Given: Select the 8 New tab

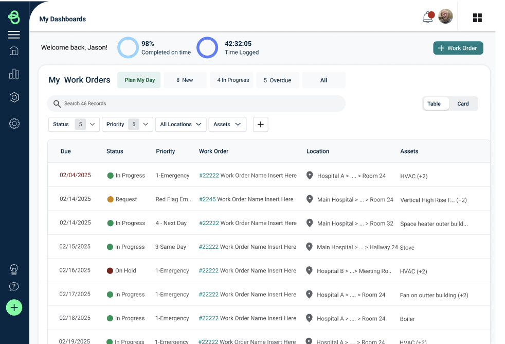Looking at the screenshot, I should pyautogui.click(x=185, y=80).
